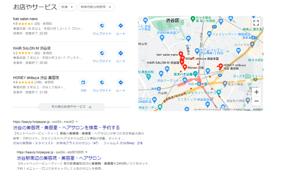
Task: Click the その他のお店やサービス button
Action: tap(71, 107)
